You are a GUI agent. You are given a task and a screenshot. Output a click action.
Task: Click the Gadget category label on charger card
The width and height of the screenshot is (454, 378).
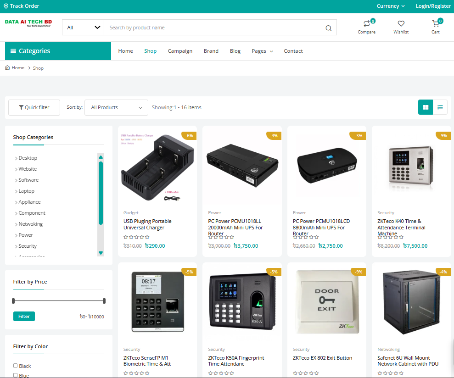click(x=131, y=213)
